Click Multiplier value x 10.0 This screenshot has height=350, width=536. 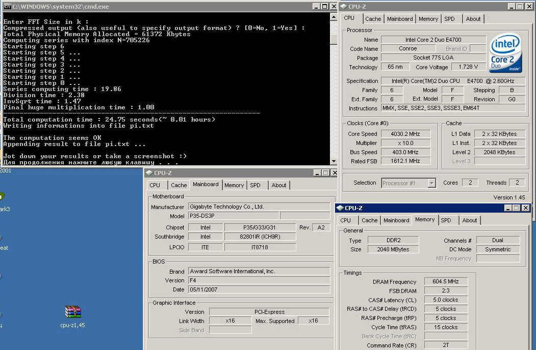(x=405, y=143)
